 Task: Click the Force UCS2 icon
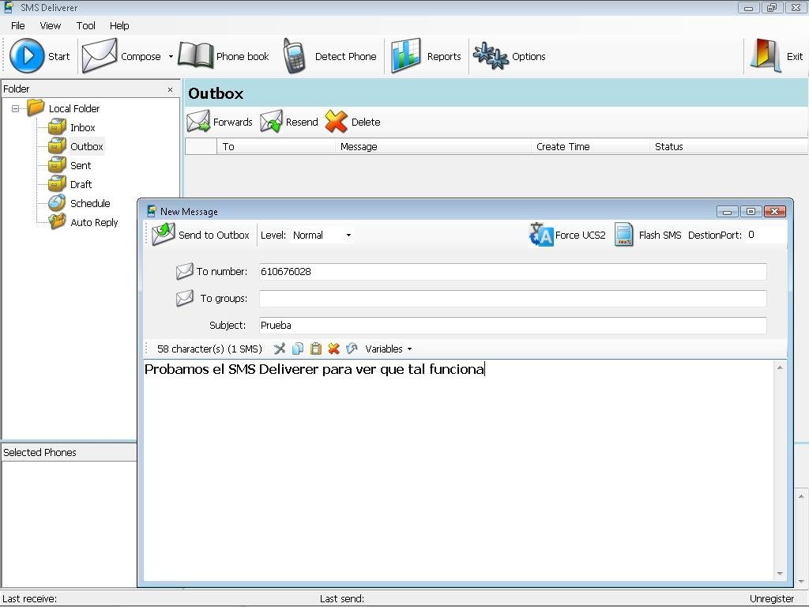pyautogui.click(x=541, y=234)
